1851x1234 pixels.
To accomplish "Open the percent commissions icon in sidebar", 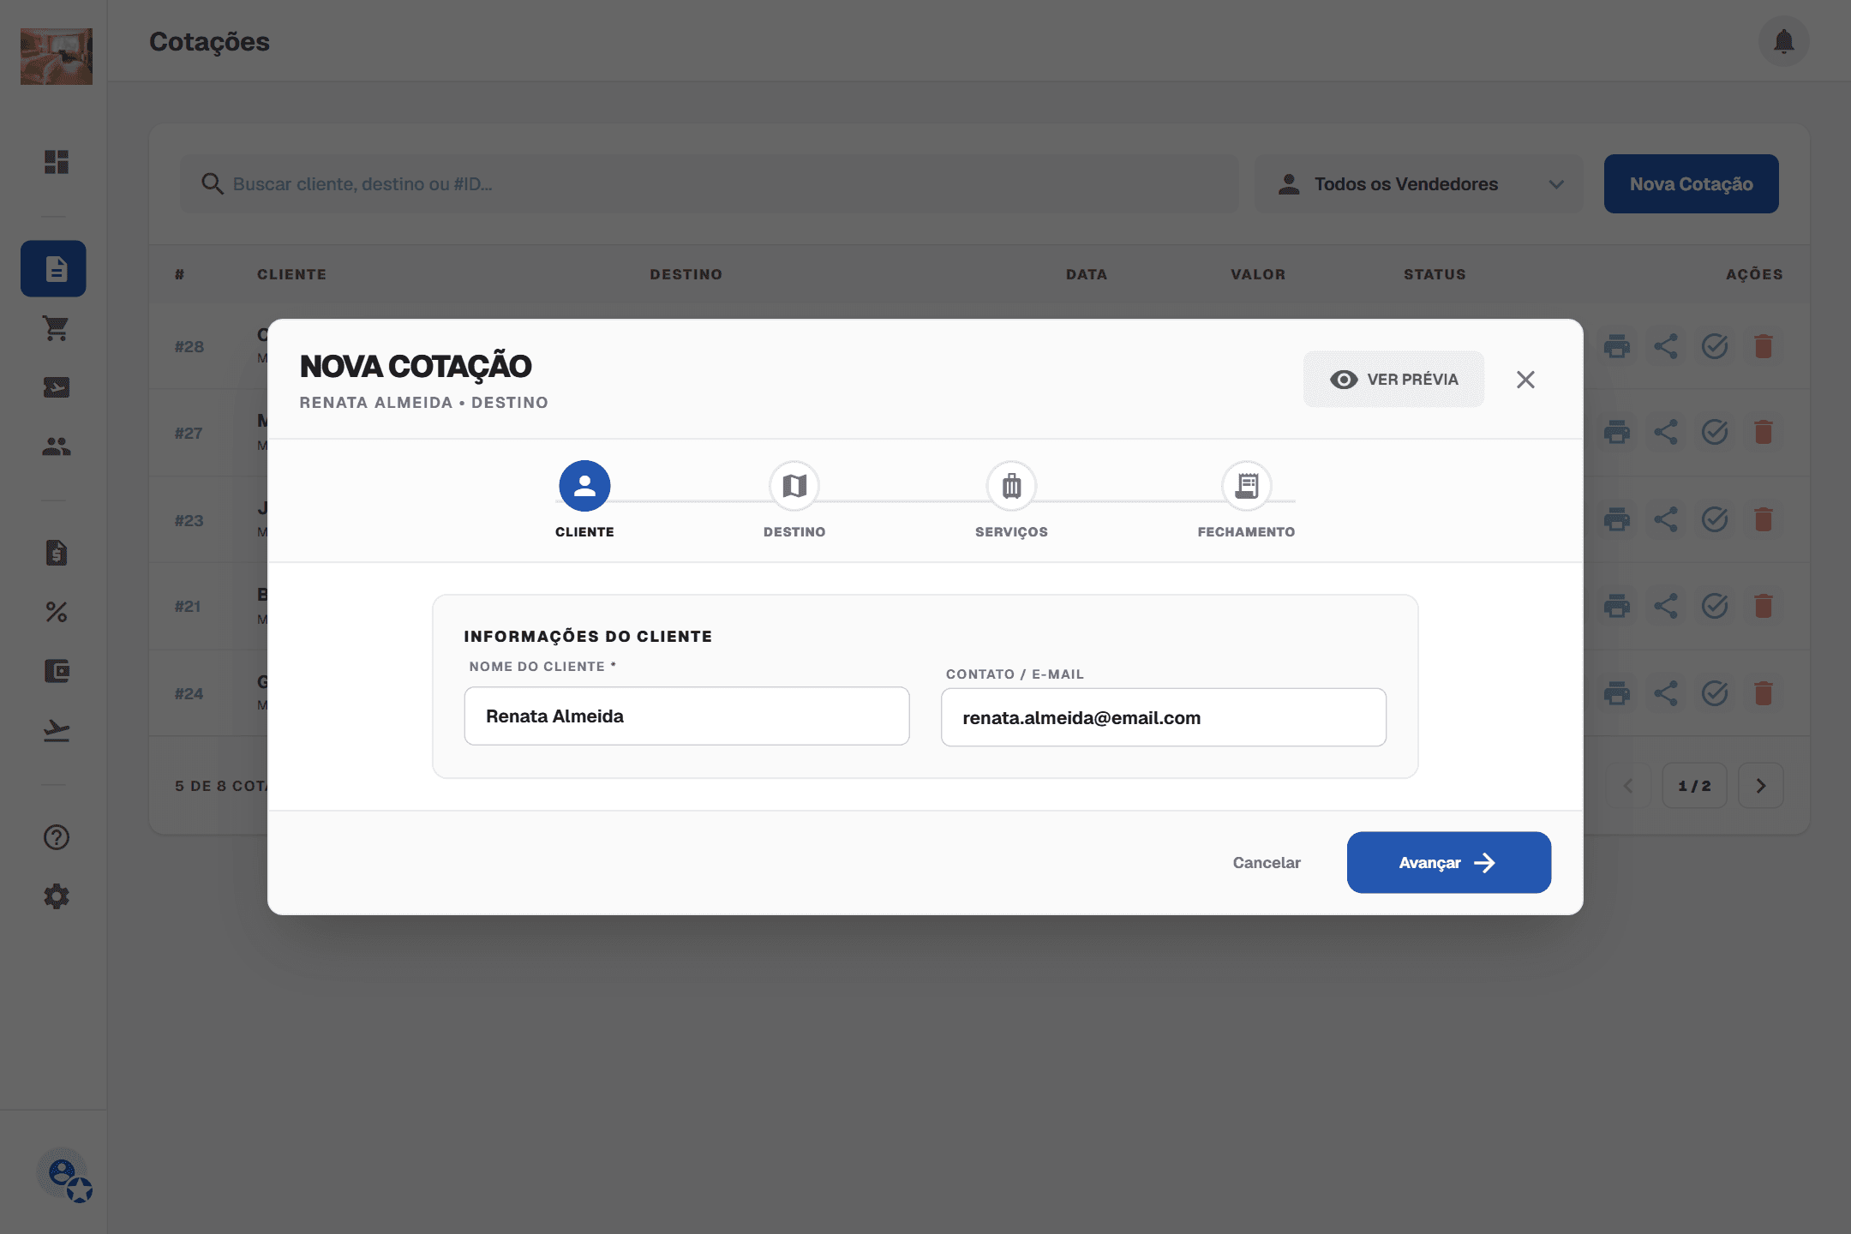I will (57, 612).
